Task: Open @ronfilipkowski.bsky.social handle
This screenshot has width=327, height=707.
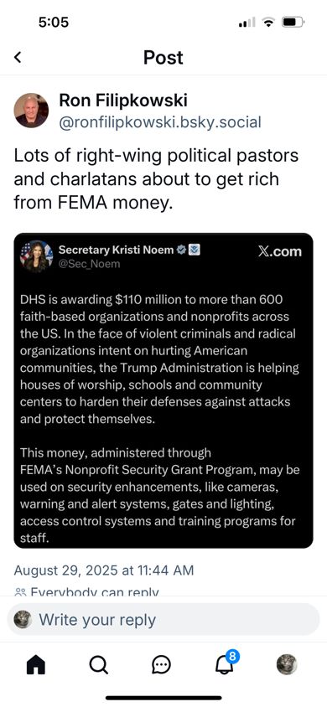Action: point(160,122)
